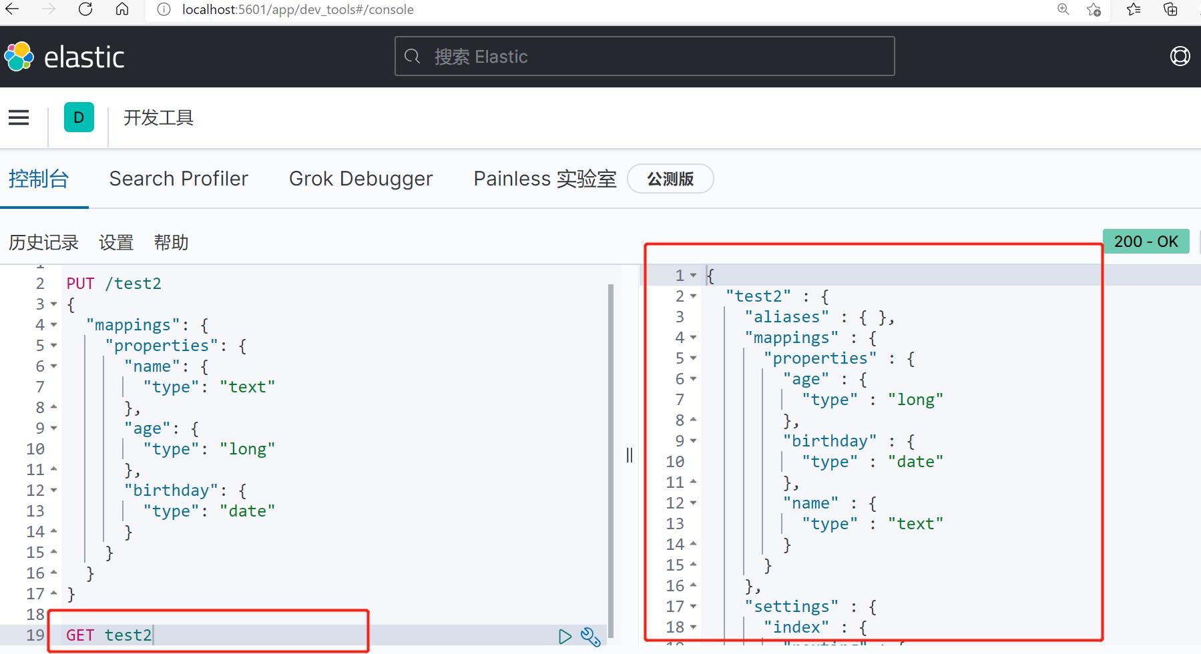Click the GET test2 request line
This screenshot has width=1201, height=654.
point(109,635)
